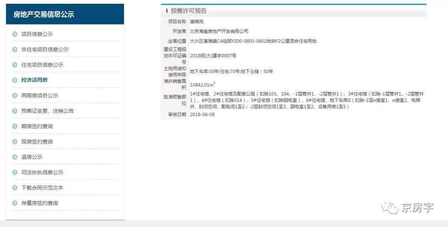Click arrow icon beside 期房签约查询
The width and height of the screenshot is (448, 227).
click(x=15, y=127)
